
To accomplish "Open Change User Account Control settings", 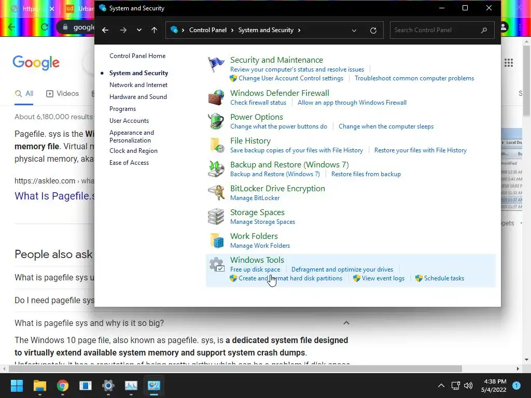I will (x=291, y=78).
